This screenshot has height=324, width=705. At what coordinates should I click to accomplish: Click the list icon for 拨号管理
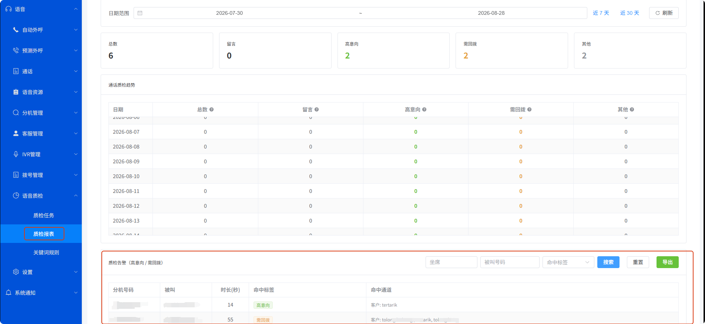(16, 175)
